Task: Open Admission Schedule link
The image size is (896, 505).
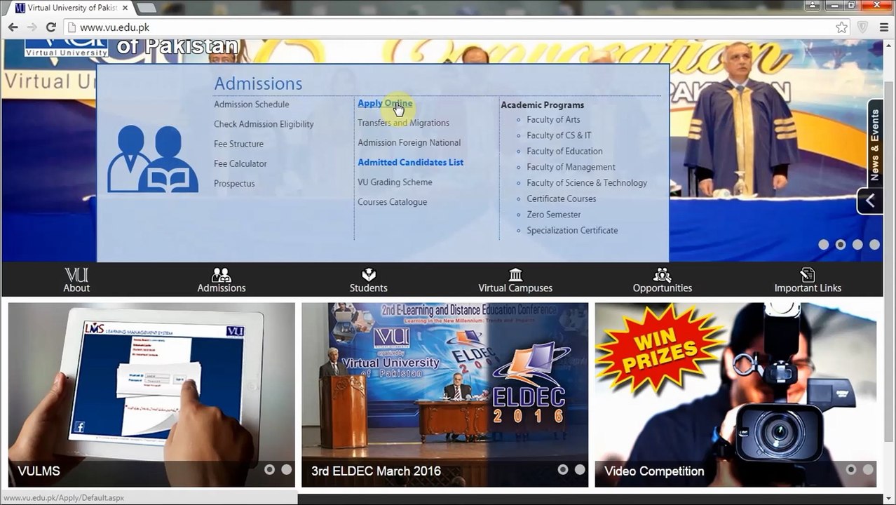Action: (252, 105)
